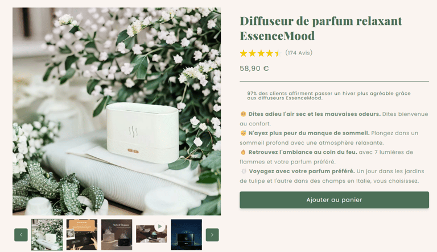Click the Ajouter au panier button
The height and width of the screenshot is (252, 437).
(334, 200)
